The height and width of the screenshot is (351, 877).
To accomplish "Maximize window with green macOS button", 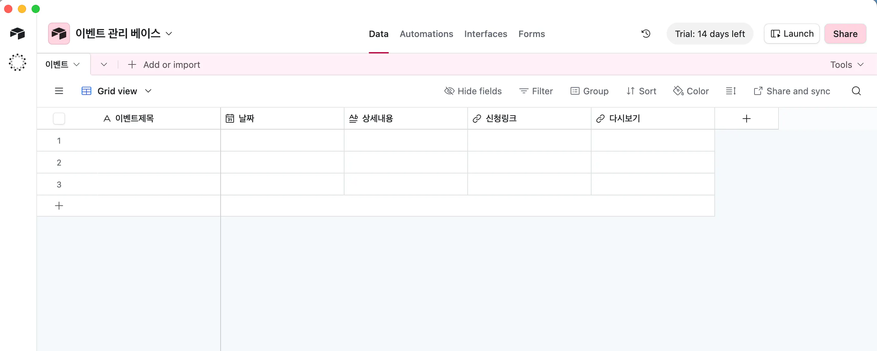I will (x=36, y=9).
